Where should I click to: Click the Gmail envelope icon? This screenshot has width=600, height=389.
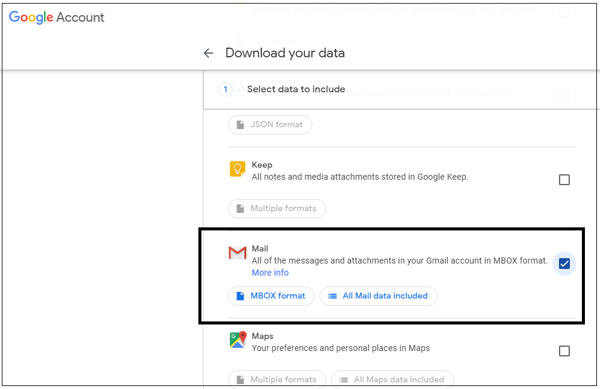tap(237, 253)
